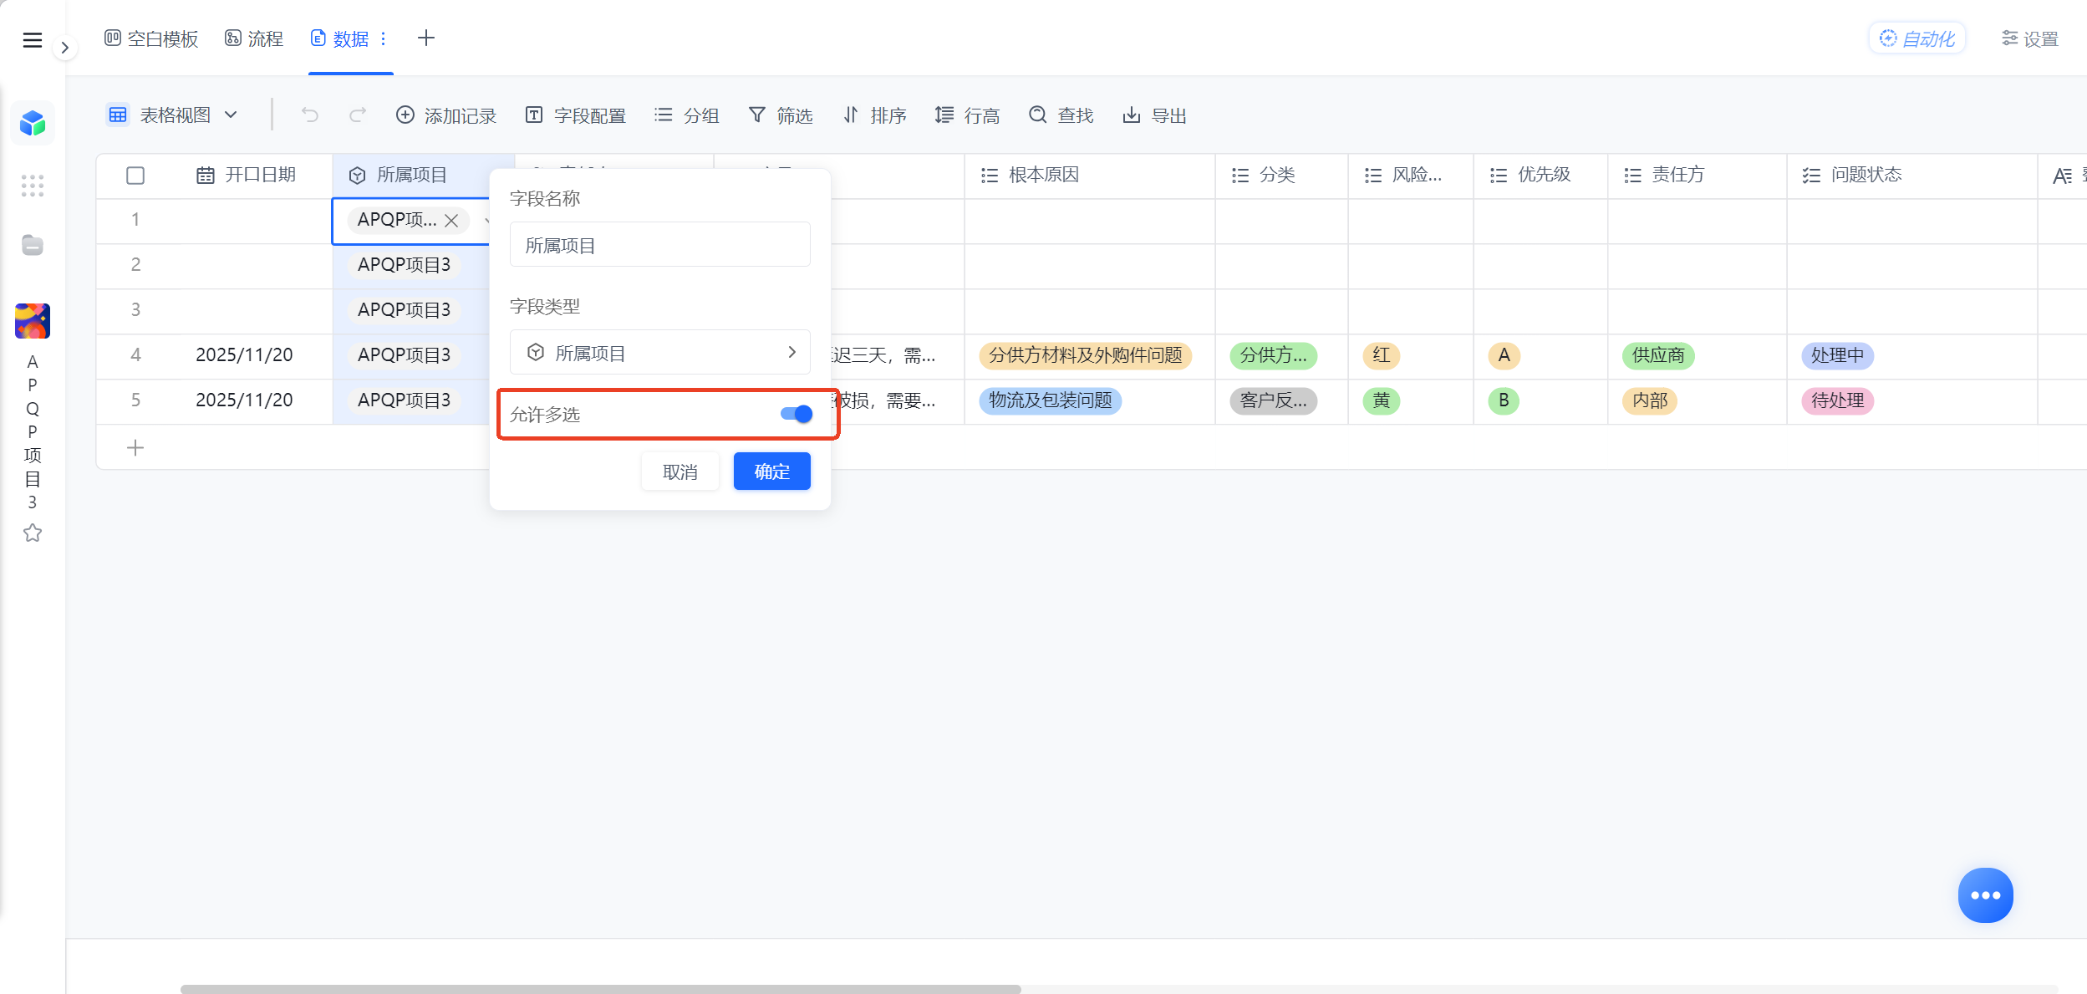Open the blue cube app icon in sidebar

pos(33,124)
